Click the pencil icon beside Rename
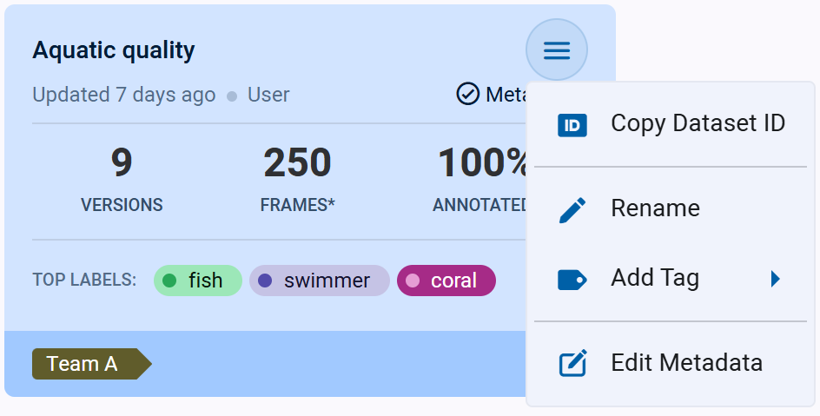 [x=572, y=209]
